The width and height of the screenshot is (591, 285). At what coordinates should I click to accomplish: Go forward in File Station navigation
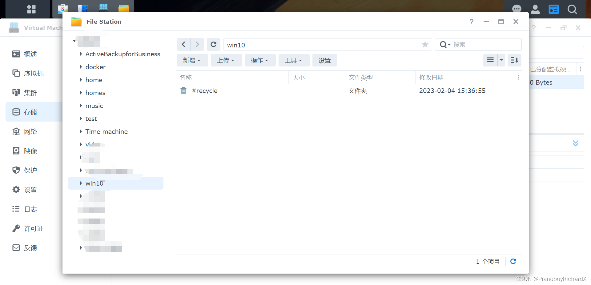click(x=197, y=45)
